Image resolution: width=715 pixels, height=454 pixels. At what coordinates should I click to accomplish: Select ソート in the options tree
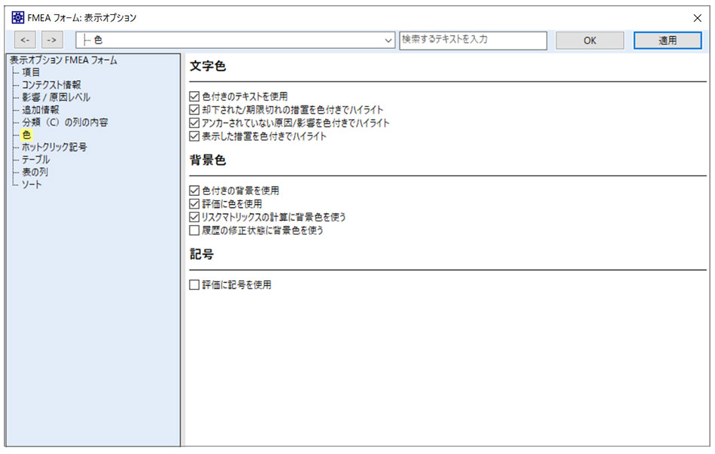[32, 184]
